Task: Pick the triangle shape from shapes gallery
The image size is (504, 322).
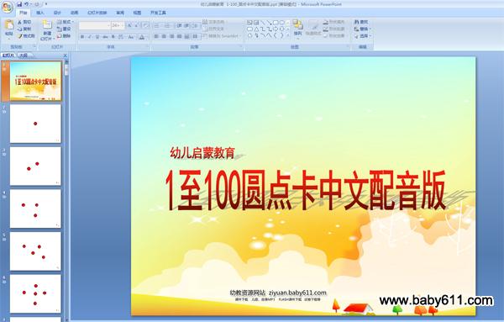Action: point(256,29)
